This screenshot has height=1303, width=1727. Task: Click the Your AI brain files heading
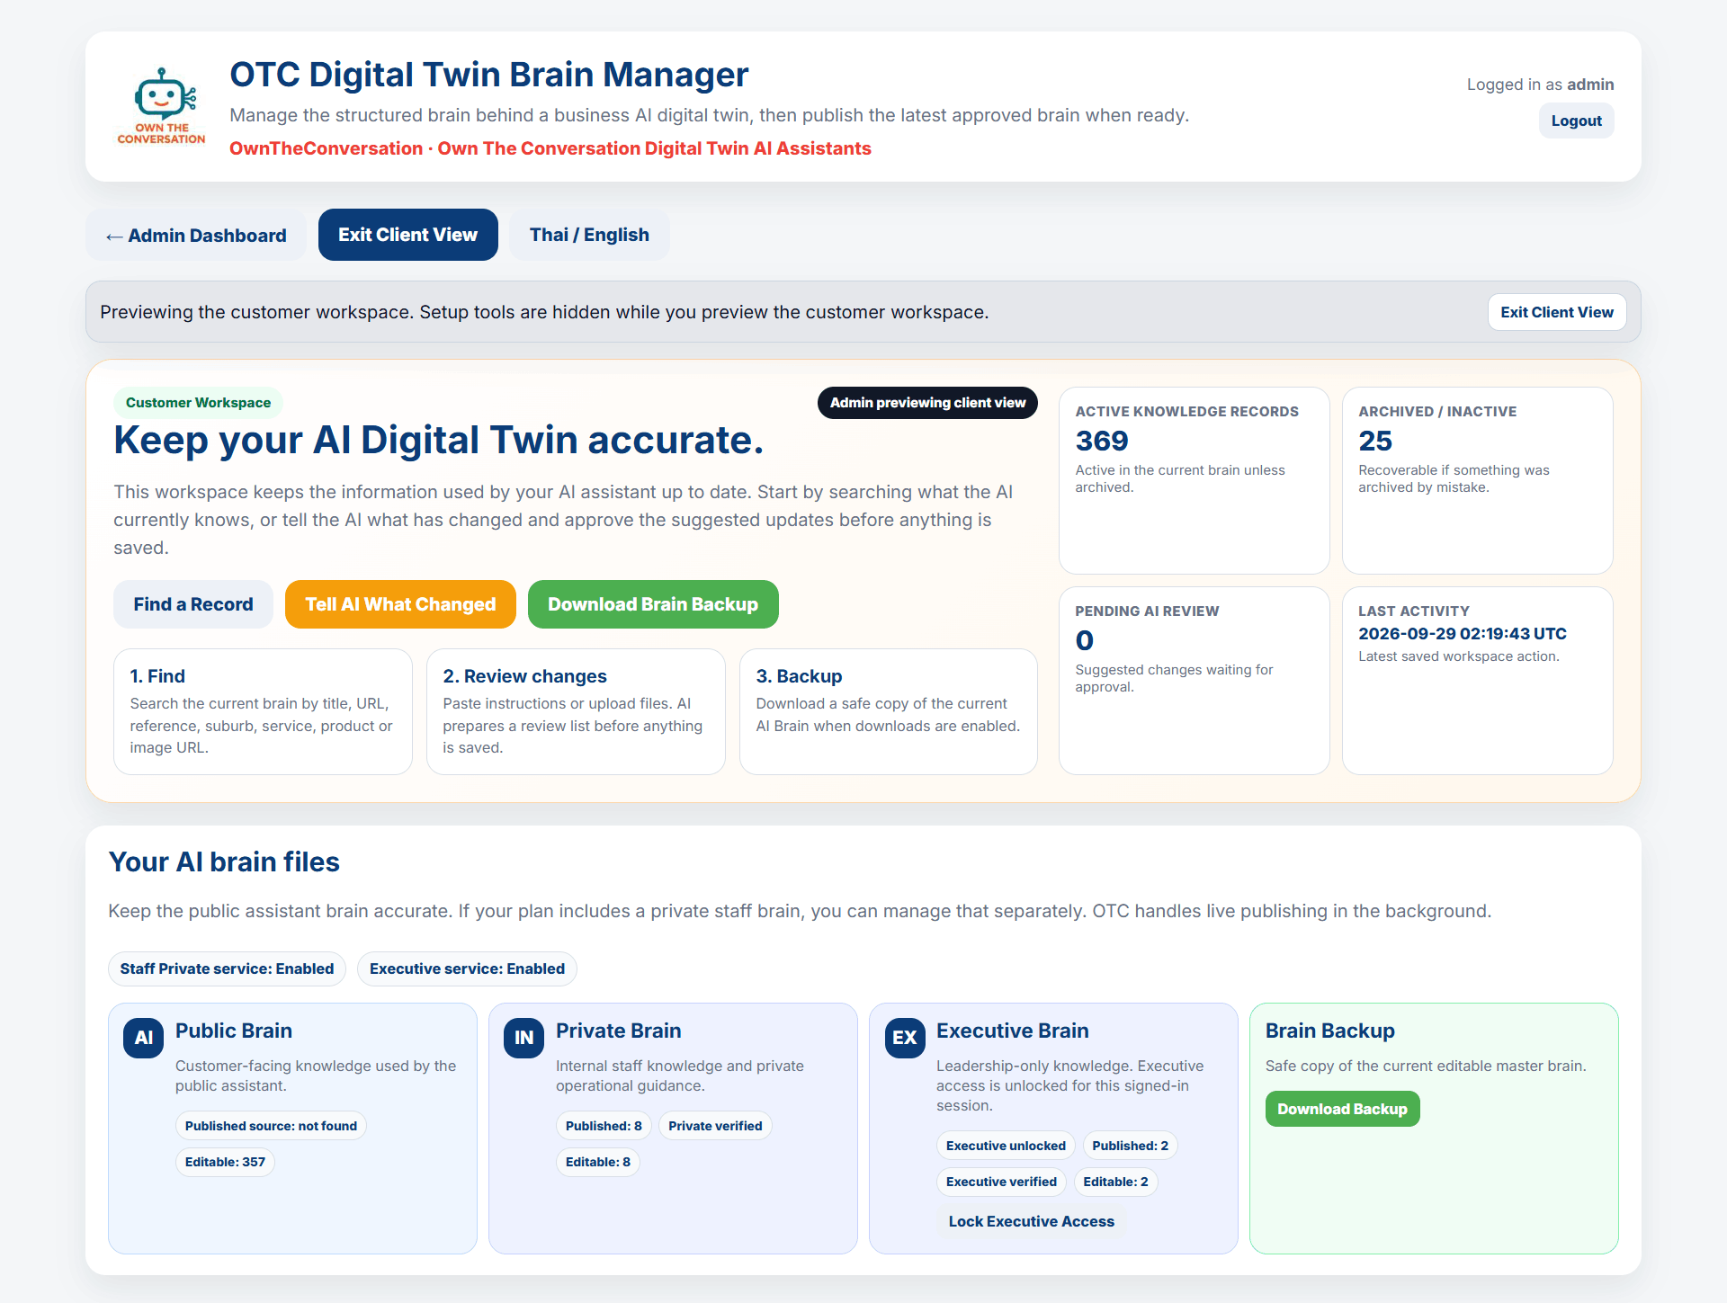click(x=224, y=861)
